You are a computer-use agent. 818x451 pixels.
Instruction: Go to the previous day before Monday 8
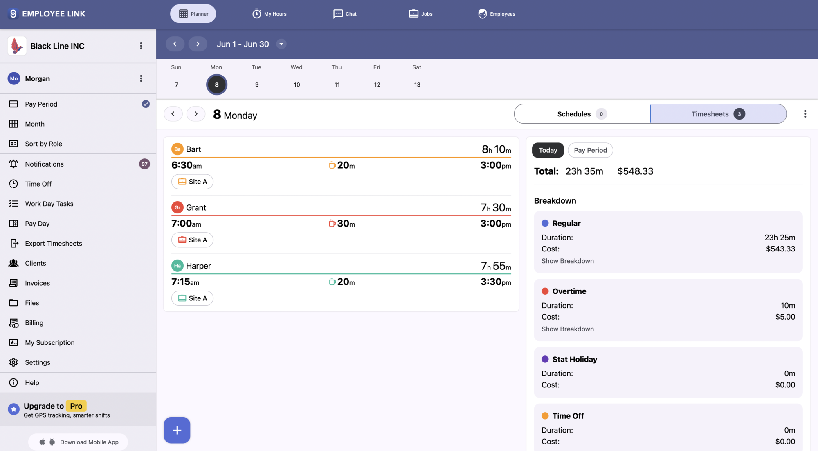click(173, 114)
